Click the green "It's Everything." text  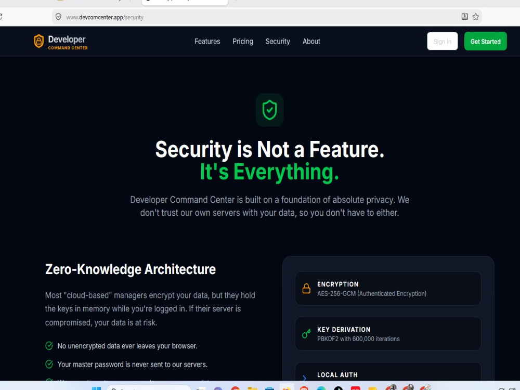point(269,172)
